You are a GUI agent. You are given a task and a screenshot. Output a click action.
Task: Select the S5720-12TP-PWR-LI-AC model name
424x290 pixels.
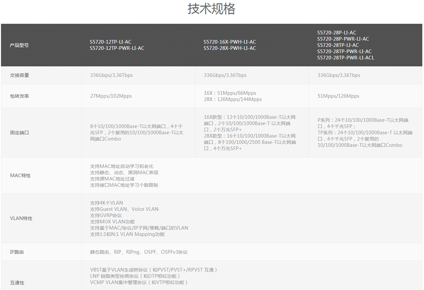coord(118,48)
